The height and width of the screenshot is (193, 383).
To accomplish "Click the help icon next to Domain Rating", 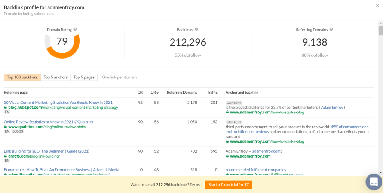I will coord(75,29).
